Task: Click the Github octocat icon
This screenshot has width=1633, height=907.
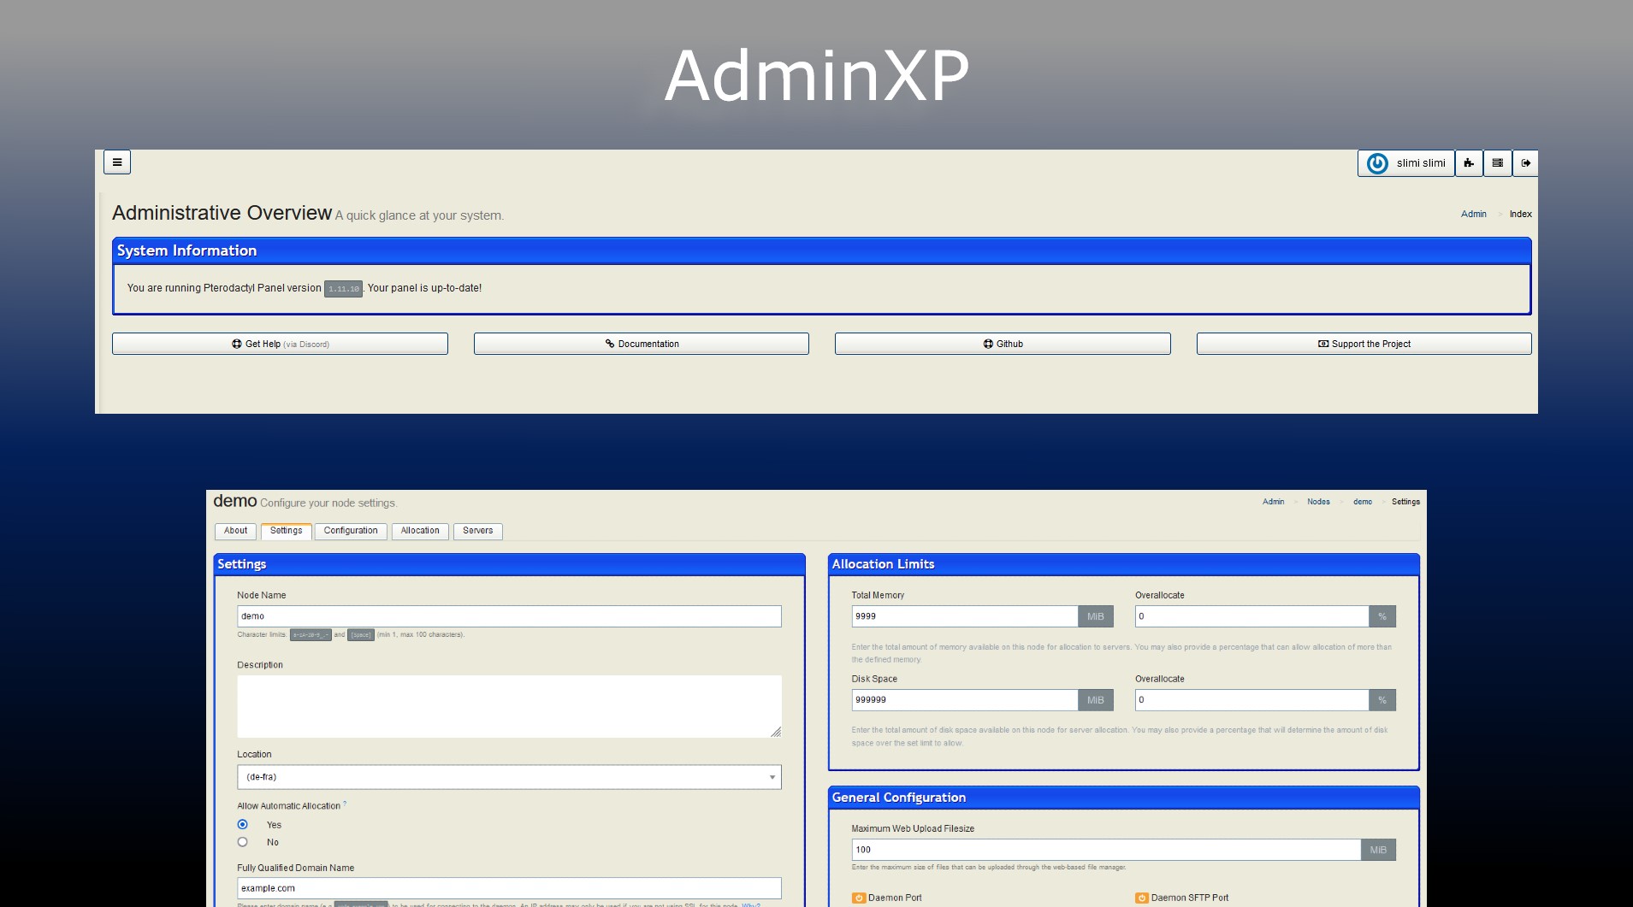Action: point(989,344)
